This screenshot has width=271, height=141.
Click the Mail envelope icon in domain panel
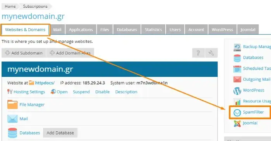point(12,119)
